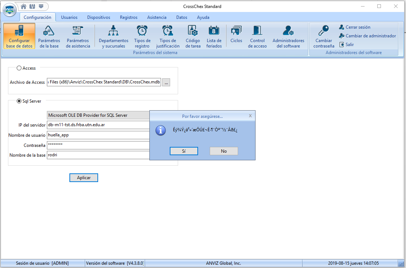The image size is (406, 268).
Task: Open Cambiar contraseña
Action: point(323,36)
